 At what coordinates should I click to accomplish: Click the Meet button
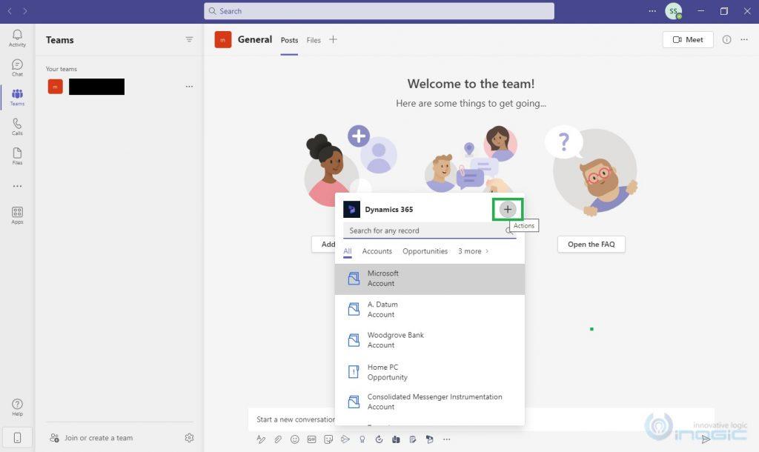tap(688, 40)
